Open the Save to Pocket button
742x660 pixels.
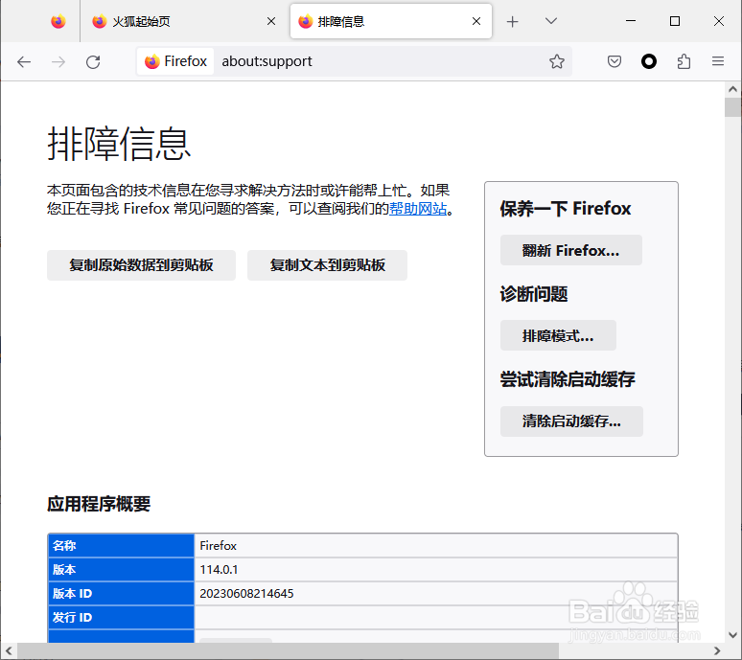click(x=614, y=61)
